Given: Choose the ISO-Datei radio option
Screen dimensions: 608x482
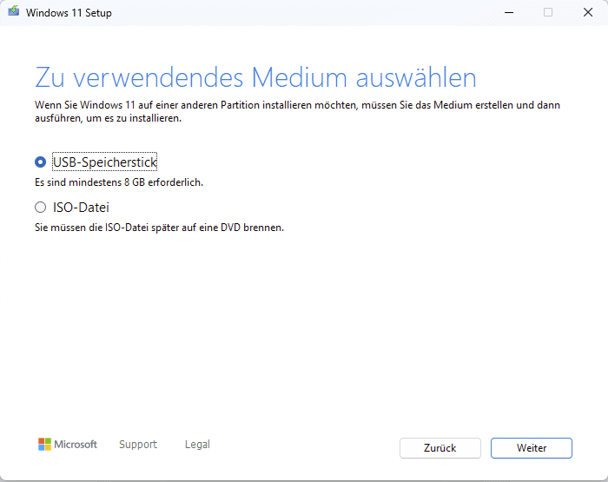Looking at the screenshot, I should pyautogui.click(x=40, y=208).
